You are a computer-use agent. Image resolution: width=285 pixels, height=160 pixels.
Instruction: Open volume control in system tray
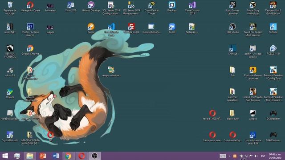(256, 156)
